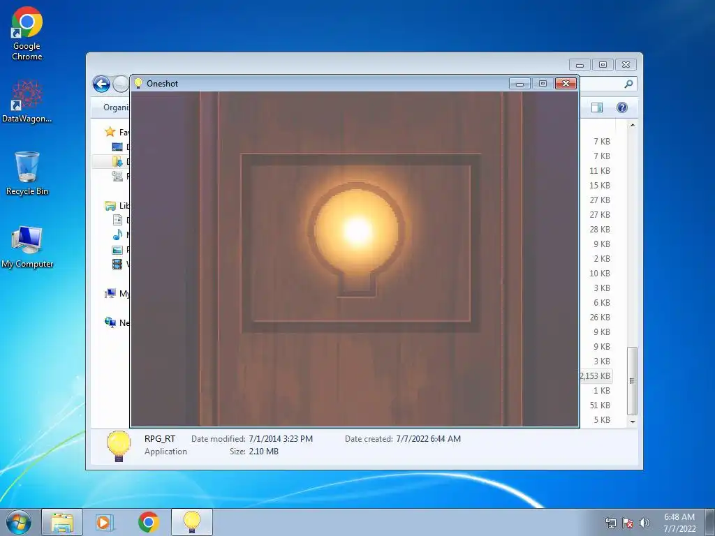Click Explorer scrollbar down arrow
The width and height of the screenshot is (715, 536).
[x=633, y=422]
